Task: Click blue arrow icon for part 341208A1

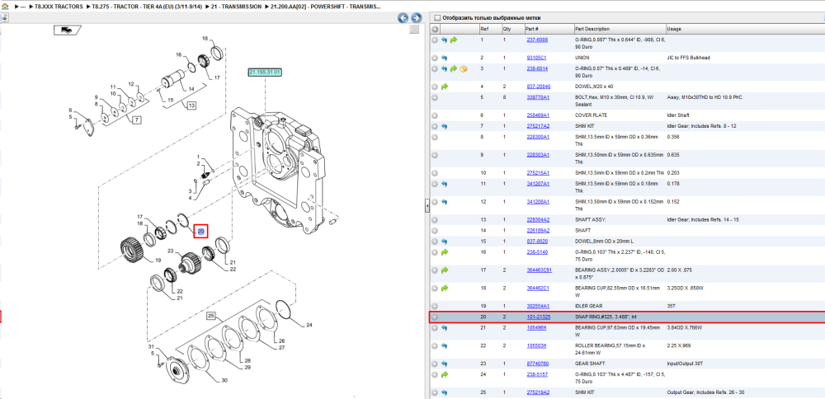Action: tap(444, 202)
